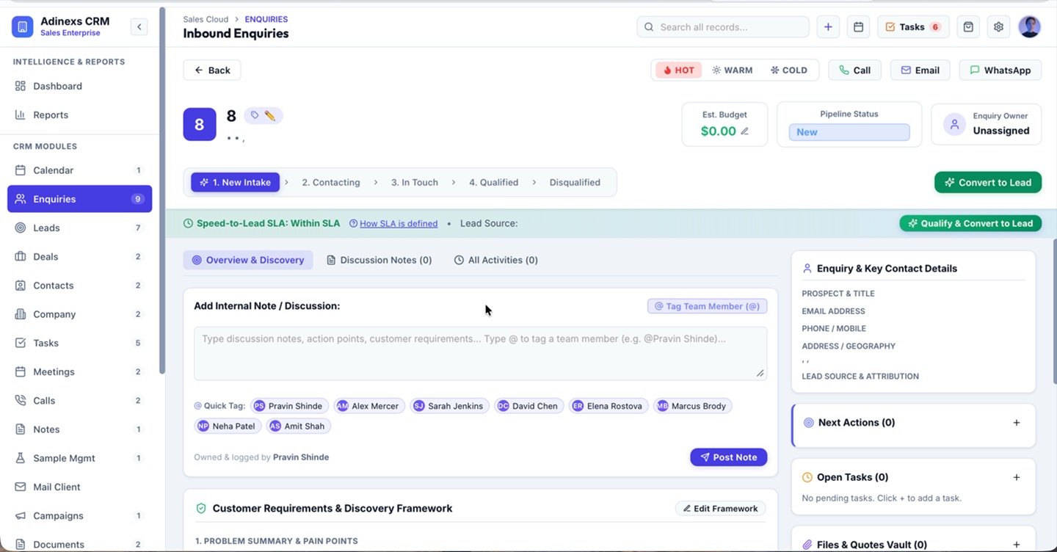Click the Tag Team Member (@) button
The height and width of the screenshot is (552, 1057).
[x=708, y=306]
